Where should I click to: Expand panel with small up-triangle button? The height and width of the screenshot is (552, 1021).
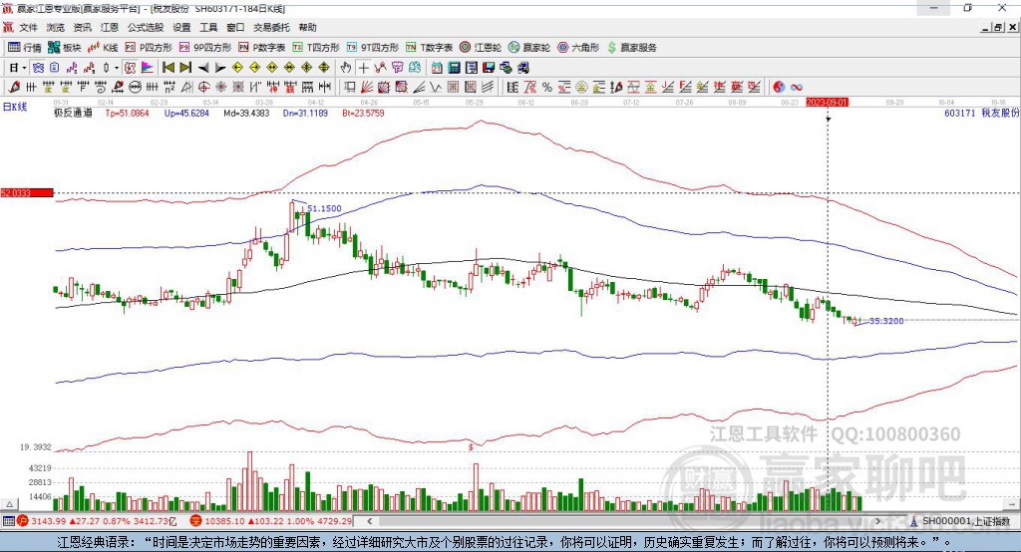point(9,504)
